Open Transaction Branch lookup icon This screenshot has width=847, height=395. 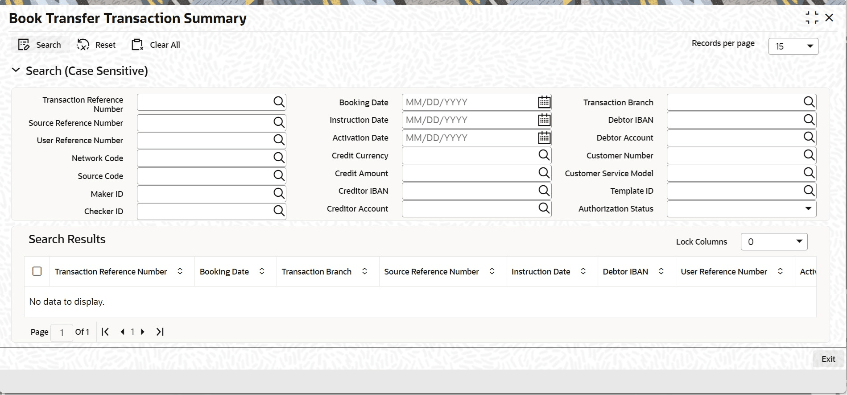tap(809, 102)
